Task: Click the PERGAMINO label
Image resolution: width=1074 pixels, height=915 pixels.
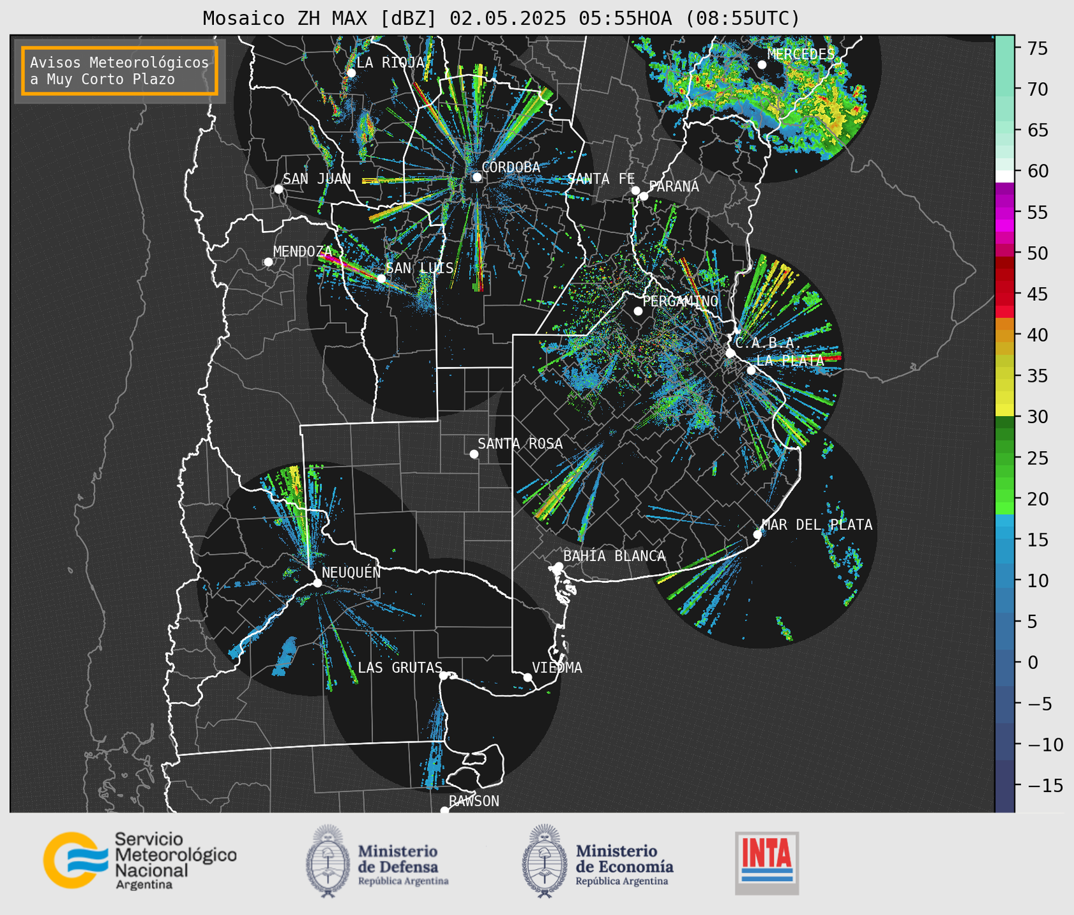Action: 680,301
